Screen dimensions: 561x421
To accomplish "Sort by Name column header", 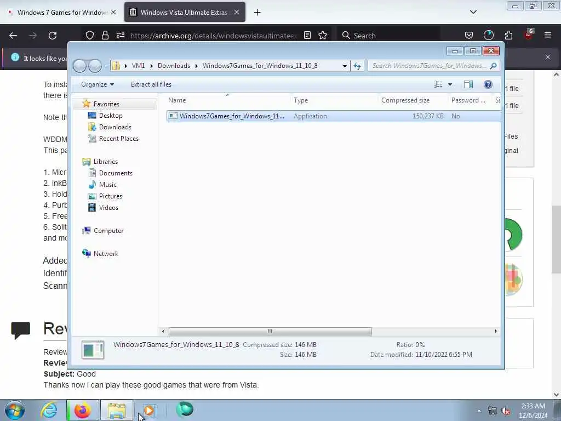I will (228, 101).
